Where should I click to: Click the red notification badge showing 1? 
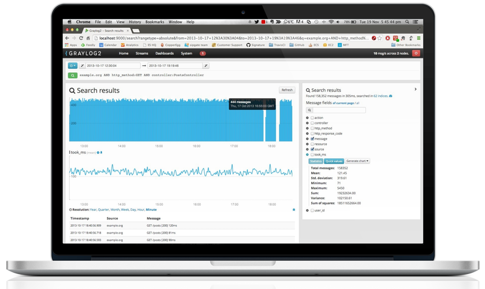203,53
